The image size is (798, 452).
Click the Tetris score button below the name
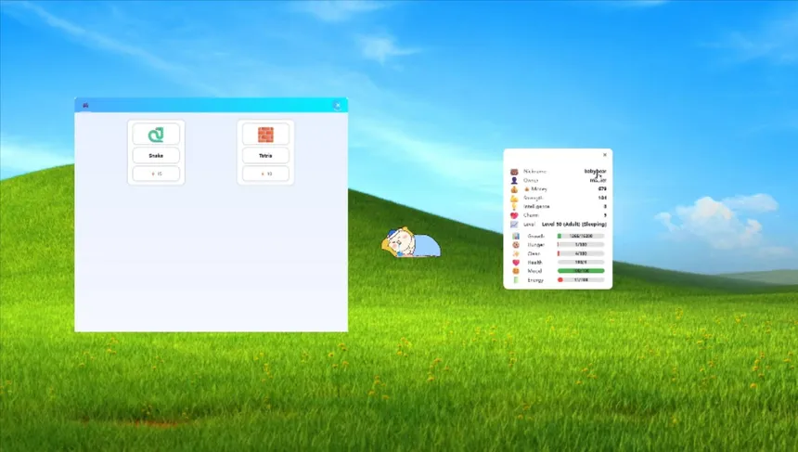click(x=265, y=174)
